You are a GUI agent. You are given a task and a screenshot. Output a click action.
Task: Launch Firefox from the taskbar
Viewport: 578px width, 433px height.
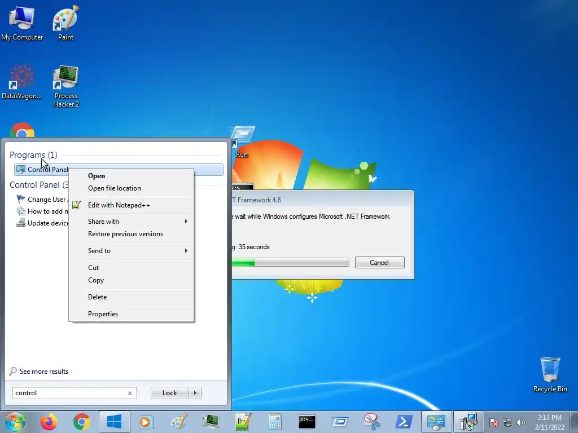pos(49,422)
